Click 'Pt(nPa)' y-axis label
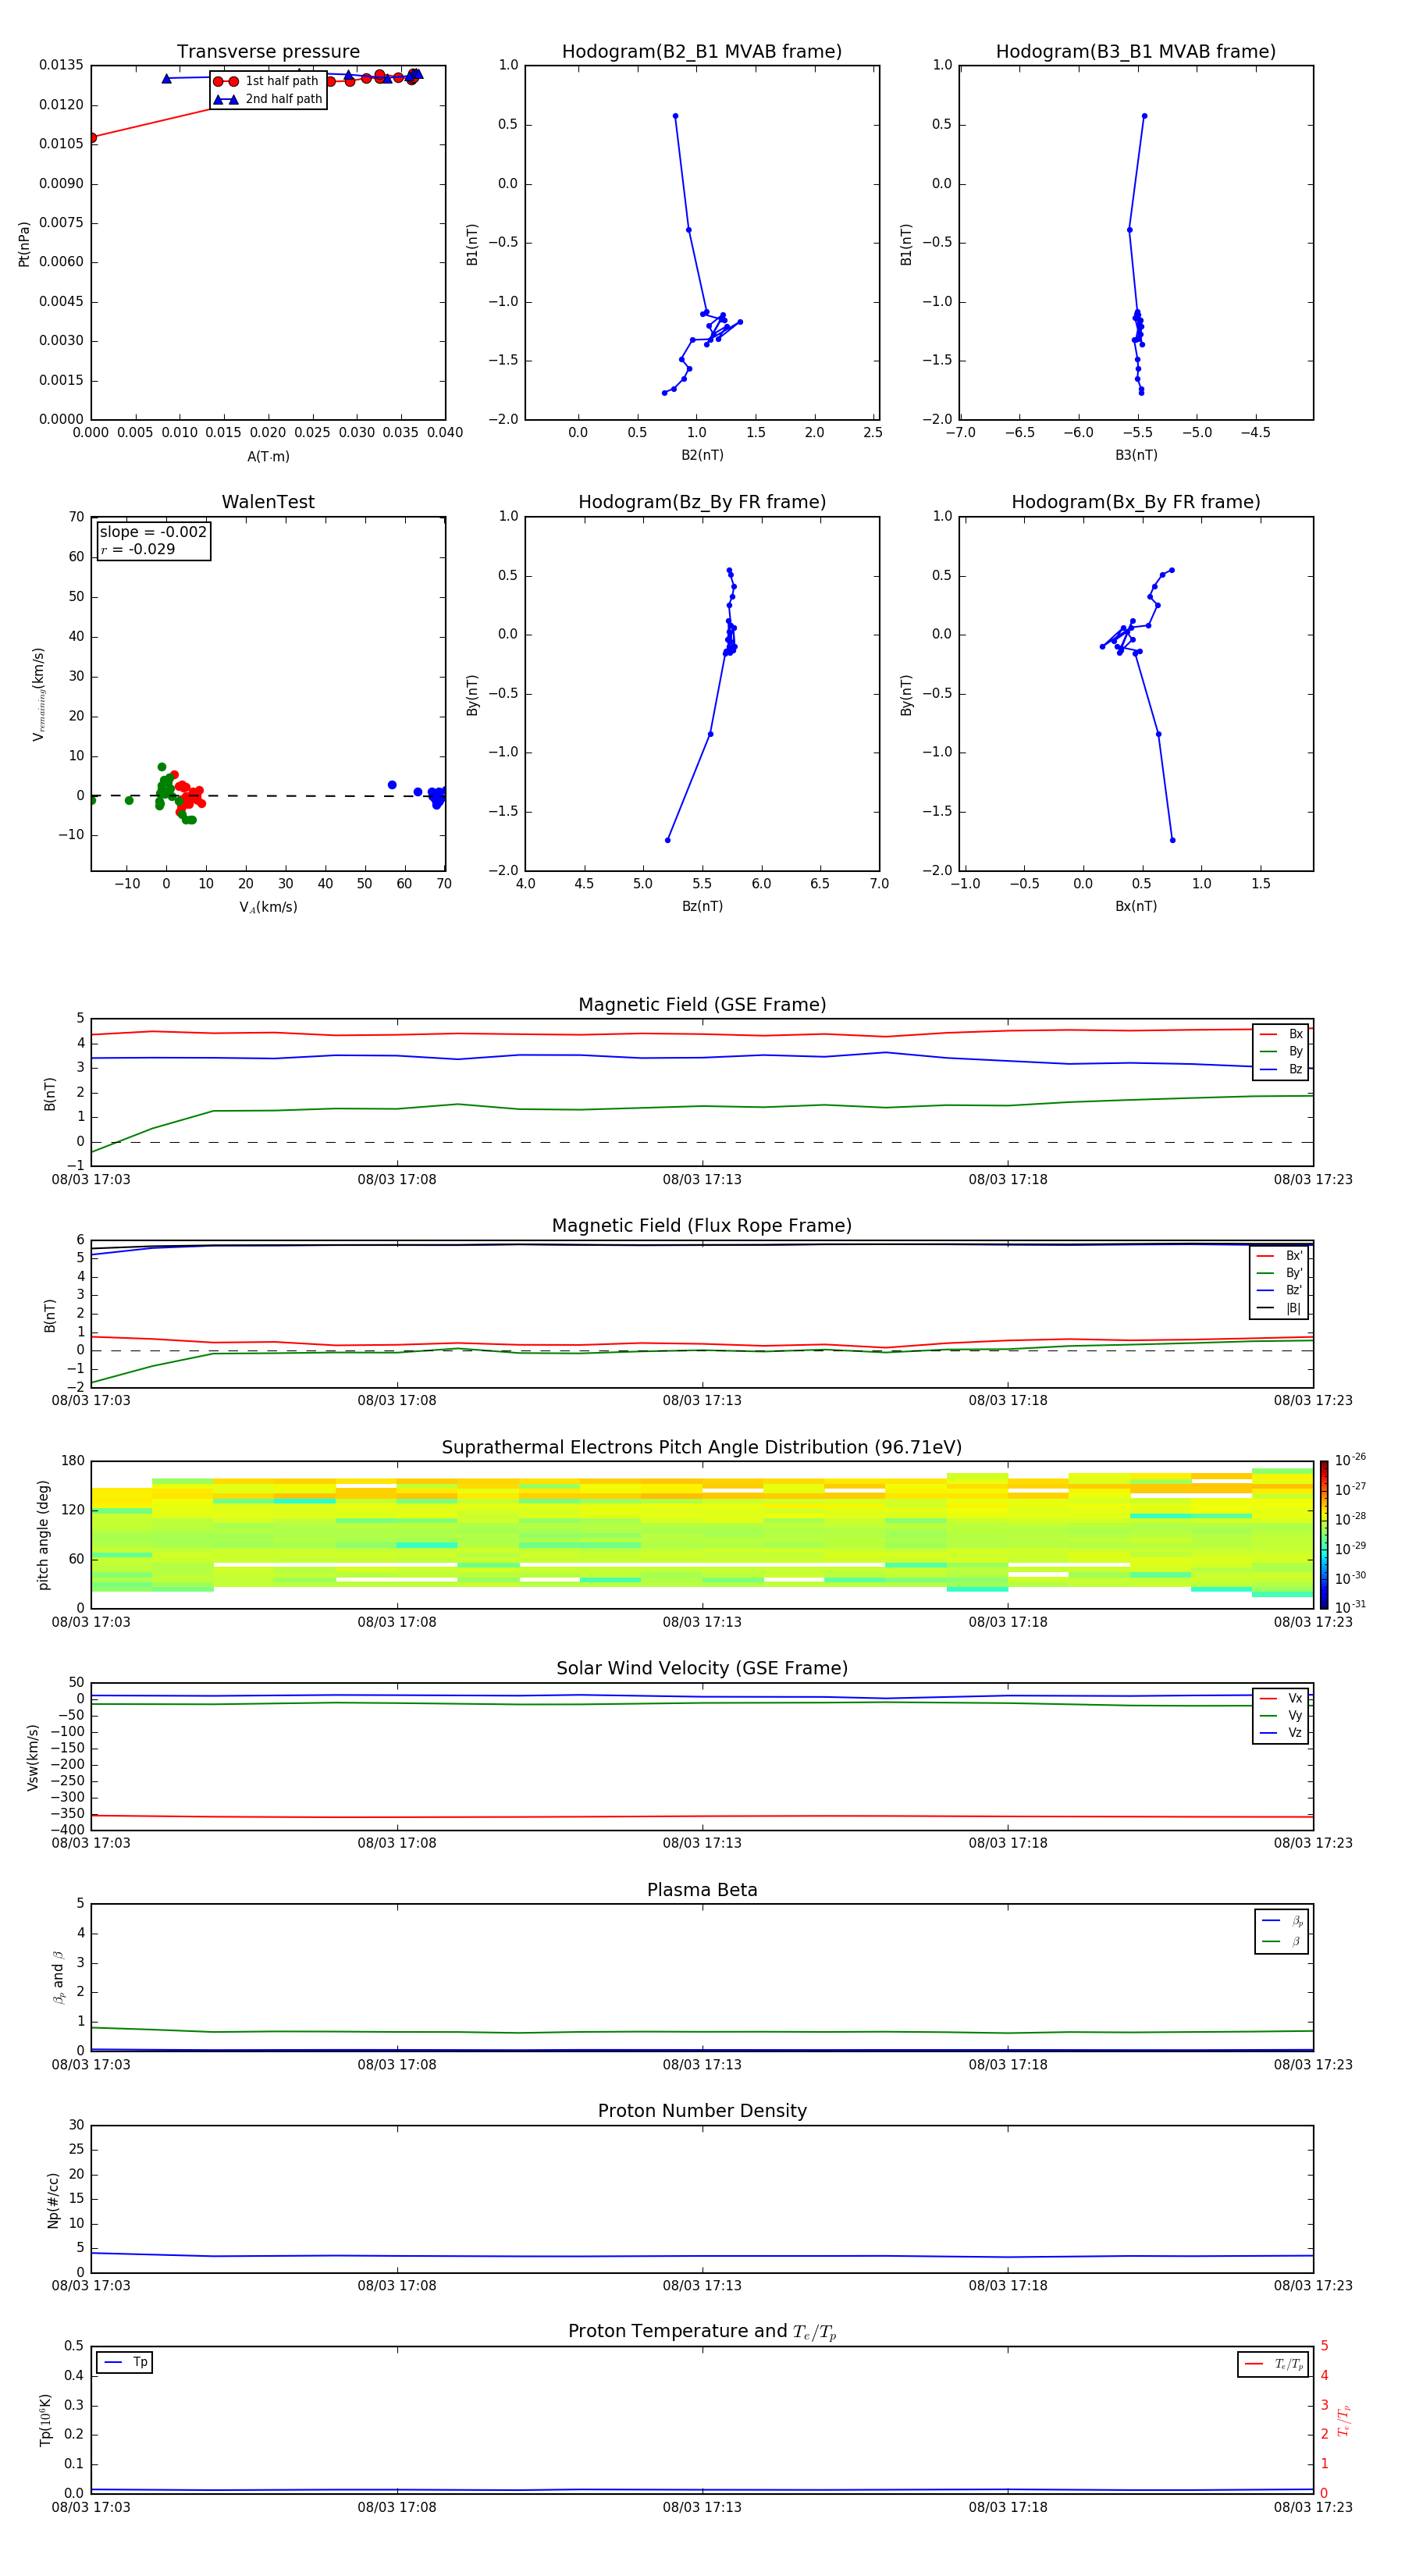 click(x=24, y=244)
